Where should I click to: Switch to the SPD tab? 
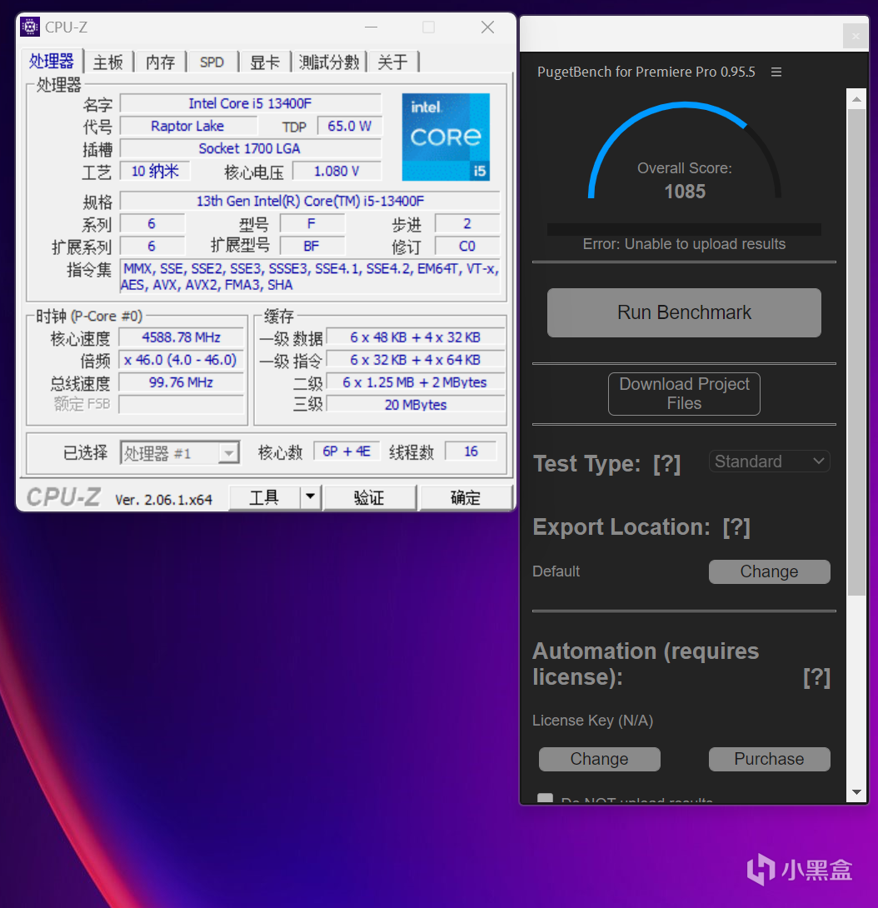click(x=212, y=62)
